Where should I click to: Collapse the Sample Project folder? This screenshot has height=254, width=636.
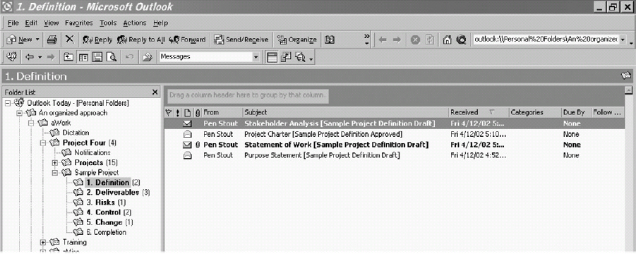click(x=55, y=173)
